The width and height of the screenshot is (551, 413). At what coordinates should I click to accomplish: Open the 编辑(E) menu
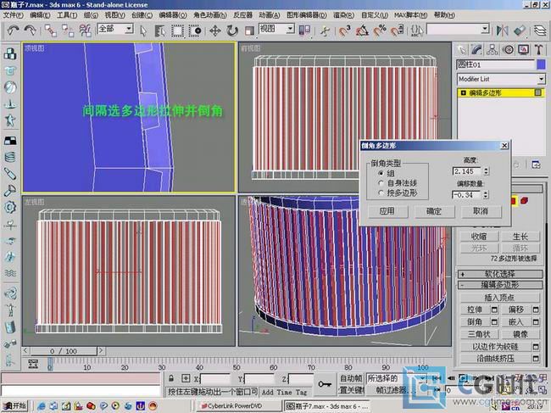[x=40, y=15]
